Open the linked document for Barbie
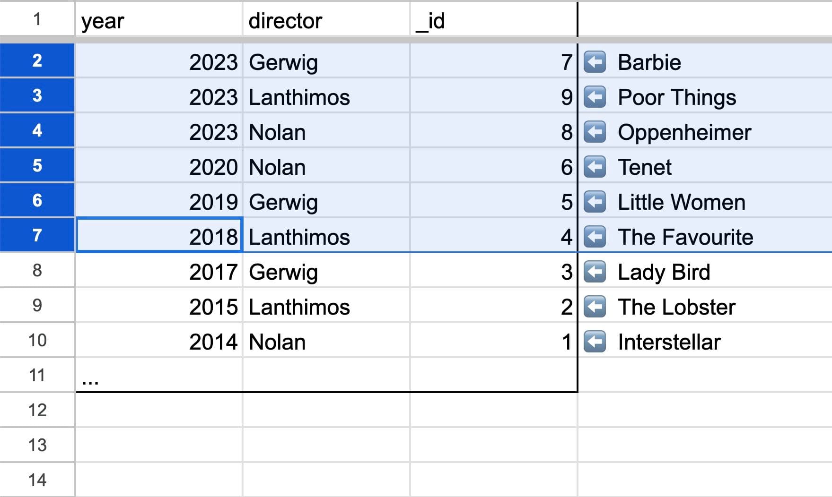The image size is (832, 497). click(x=596, y=62)
